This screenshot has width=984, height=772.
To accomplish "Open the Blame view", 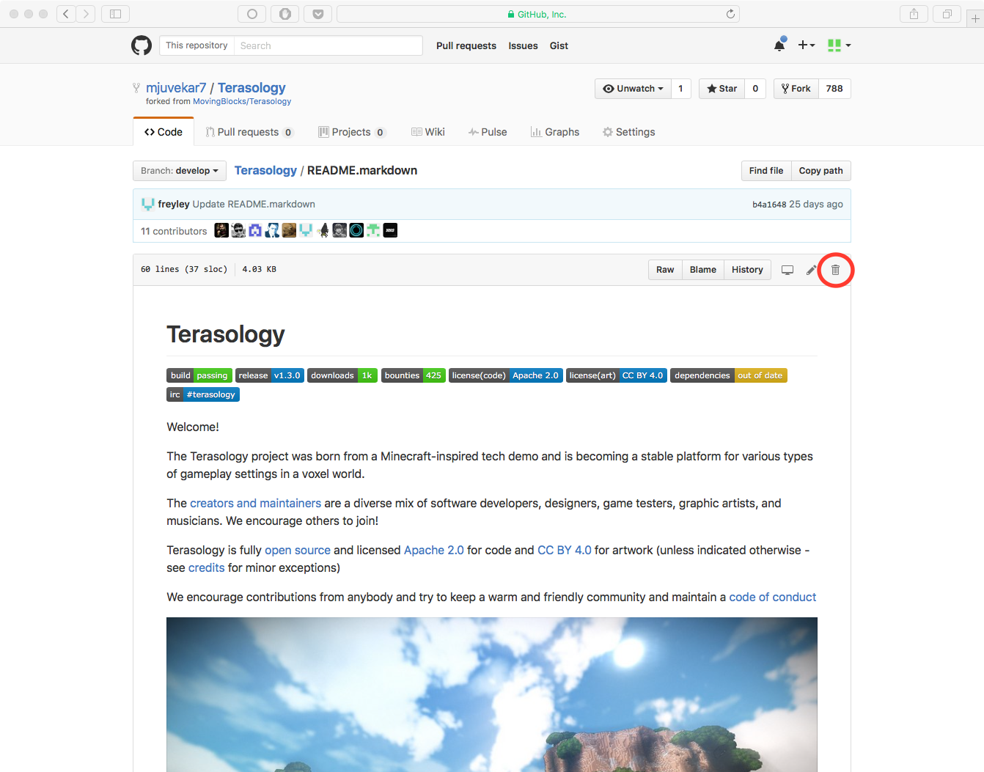I will 703,270.
